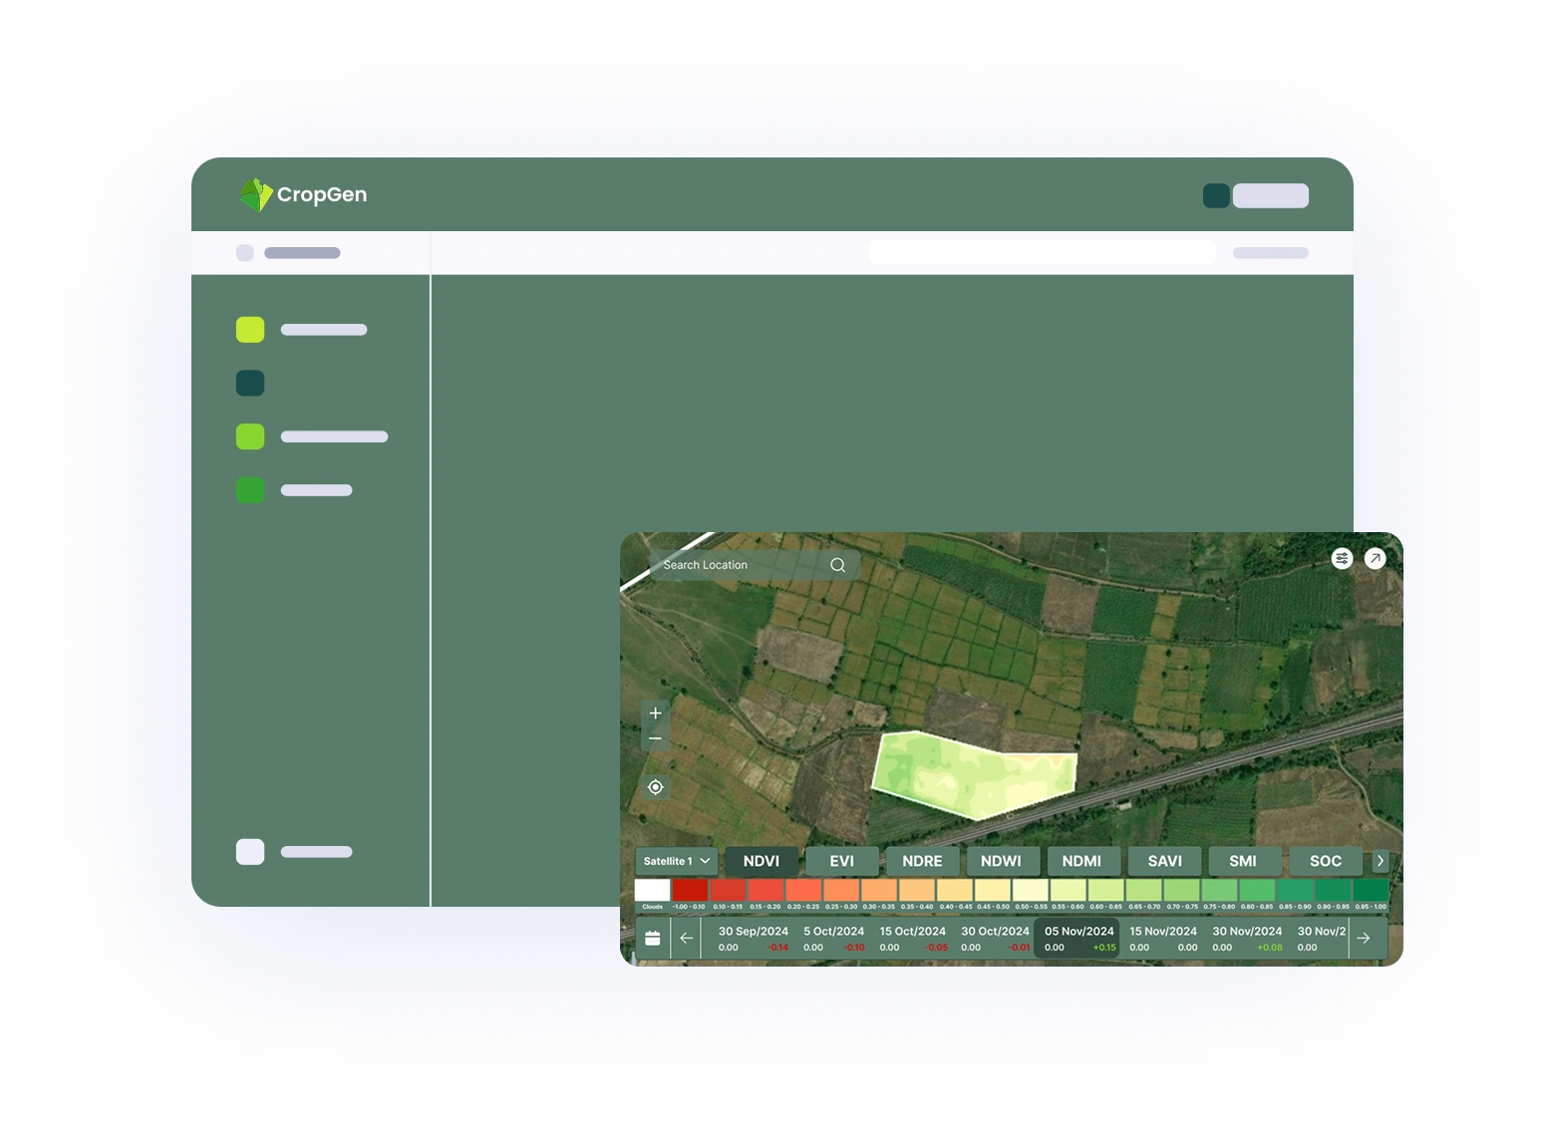
Task: Pick the 30 Nov/2024 date with +0.08
Action: [x=1247, y=939]
